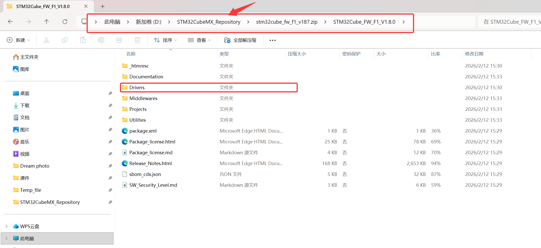
Task: Expand the 此电脑 tree node in sidebar
Action: pos(7,238)
